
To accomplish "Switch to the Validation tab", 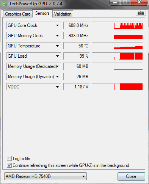I will pos(63,14).
